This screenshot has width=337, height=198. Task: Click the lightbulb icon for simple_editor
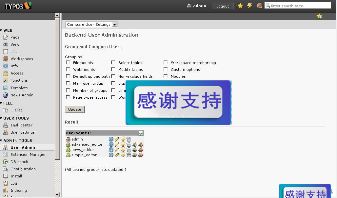123,155
